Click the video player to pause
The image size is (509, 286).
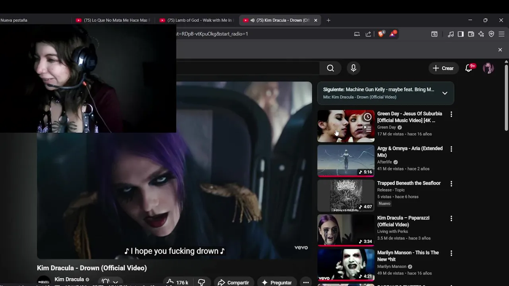(x=175, y=171)
